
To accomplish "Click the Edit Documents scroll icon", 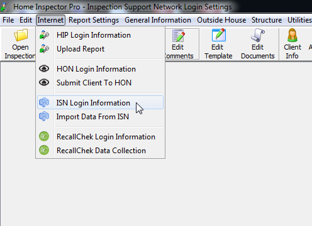I will click(x=258, y=35).
